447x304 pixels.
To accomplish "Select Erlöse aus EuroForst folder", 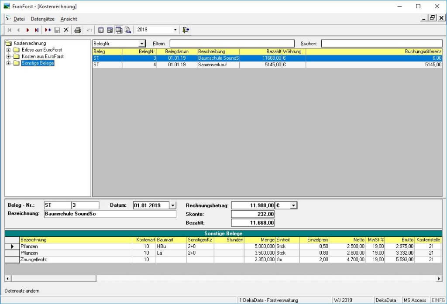I will point(41,50).
